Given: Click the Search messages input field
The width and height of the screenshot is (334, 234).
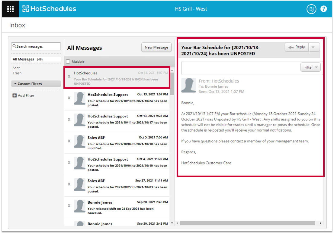Looking at the screenshot, I should point(38,46).
